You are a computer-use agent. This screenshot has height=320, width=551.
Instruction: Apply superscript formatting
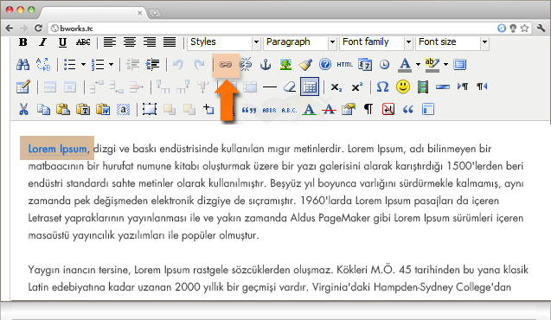point(357,87)
